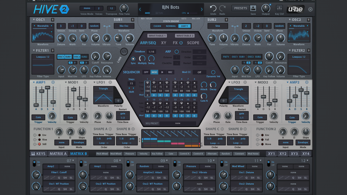Viewport: 347px width, 195px height.
Task: Toggle the ARP power button
Action: coord(177,52)
